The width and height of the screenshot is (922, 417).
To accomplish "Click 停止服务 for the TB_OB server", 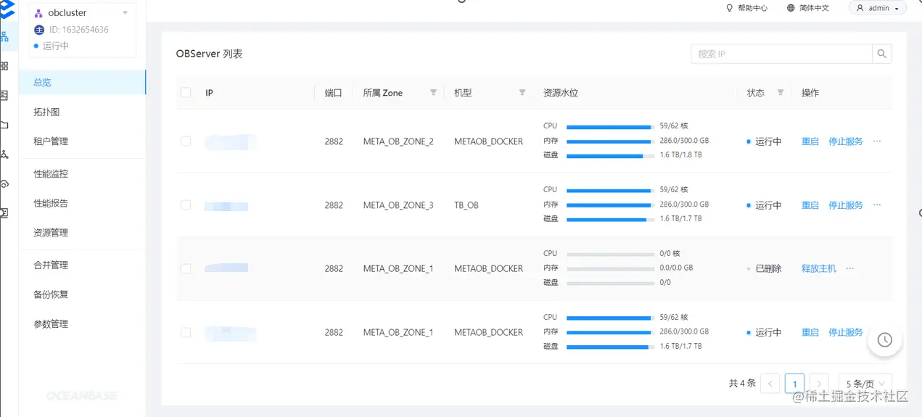I will tap(846, 205).
